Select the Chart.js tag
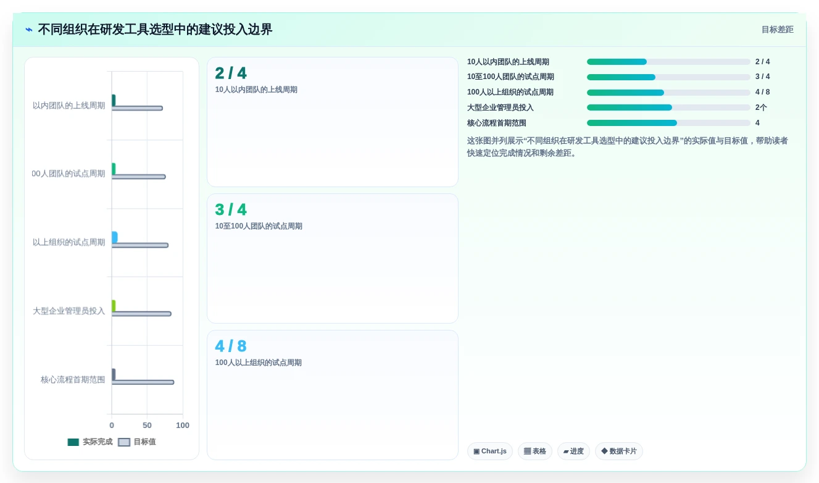Screen dimensions: 819x483 (490, 451)
